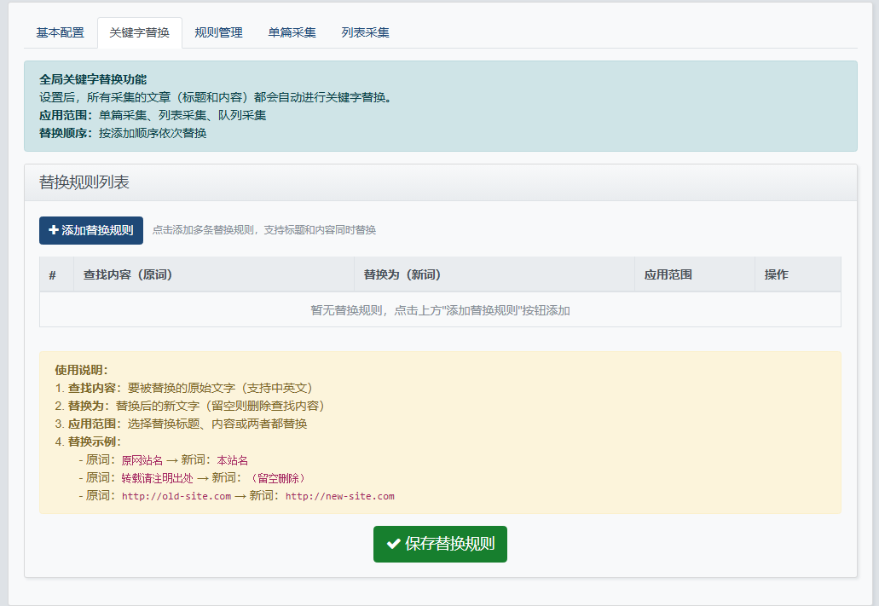Click the 替换为（新词） column header
The image size is (879, 606).
[x=402, y=274]
